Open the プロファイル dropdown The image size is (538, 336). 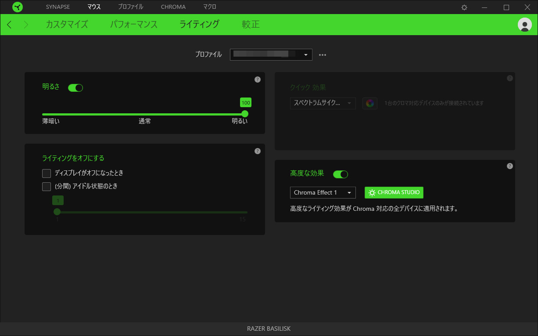[271, 54]
